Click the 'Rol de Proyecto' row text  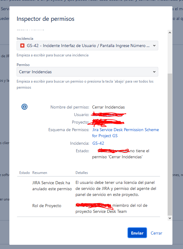coord(47,206)
